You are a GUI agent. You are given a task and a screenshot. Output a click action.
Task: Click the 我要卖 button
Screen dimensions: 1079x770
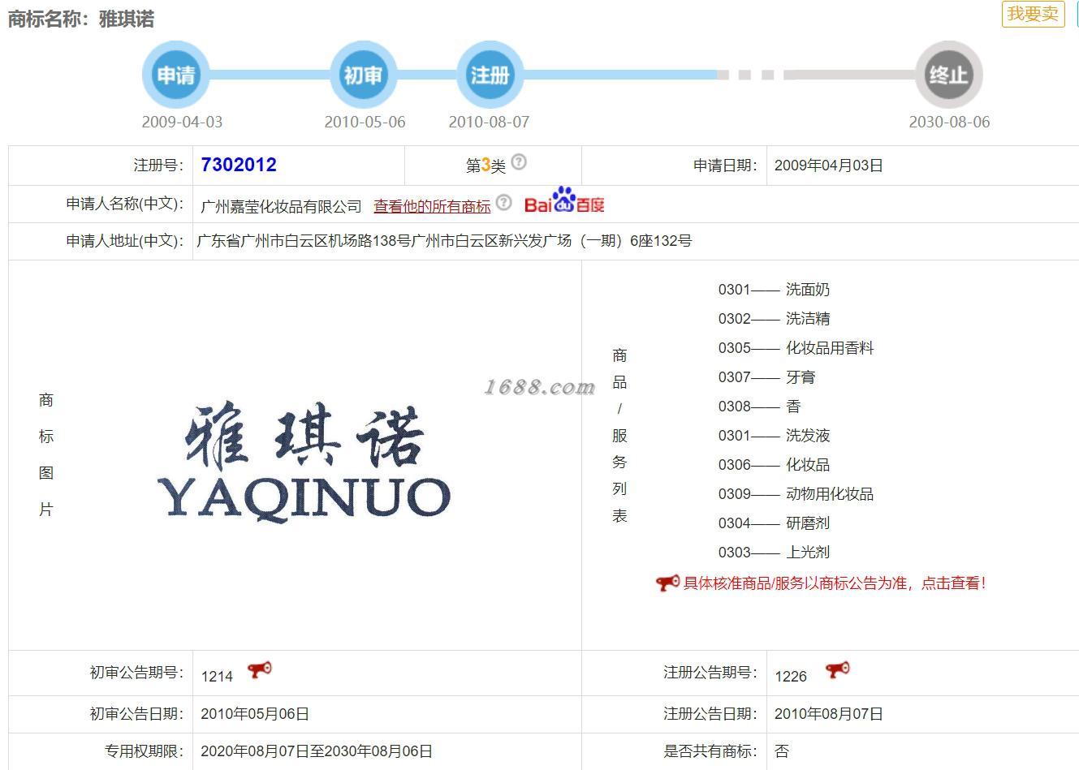(1033, 14)
